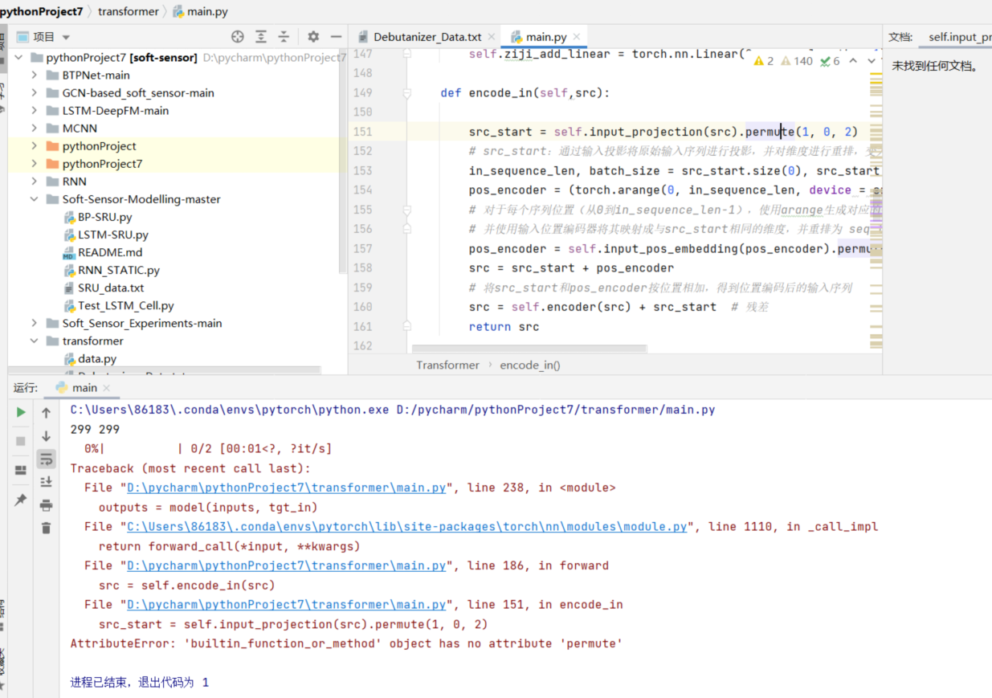Screen dimensions: 992x698
Task: Switch to the Debutanizer_Data.txt tab
Action: pos(427,37)
